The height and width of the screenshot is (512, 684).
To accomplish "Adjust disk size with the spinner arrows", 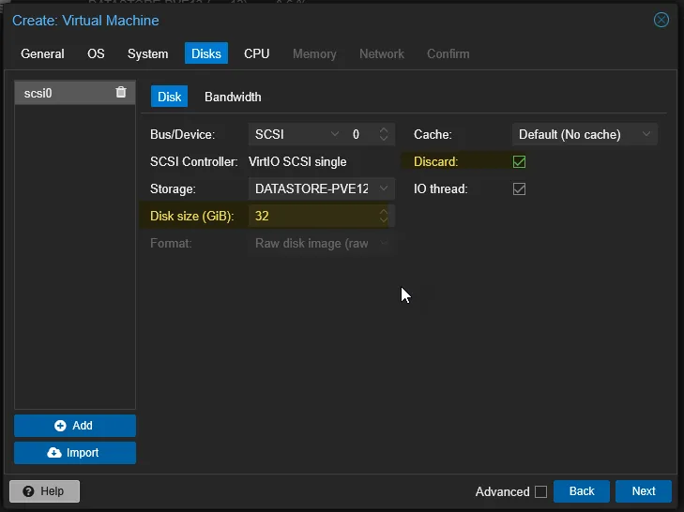I will click(x=383, y=217).
